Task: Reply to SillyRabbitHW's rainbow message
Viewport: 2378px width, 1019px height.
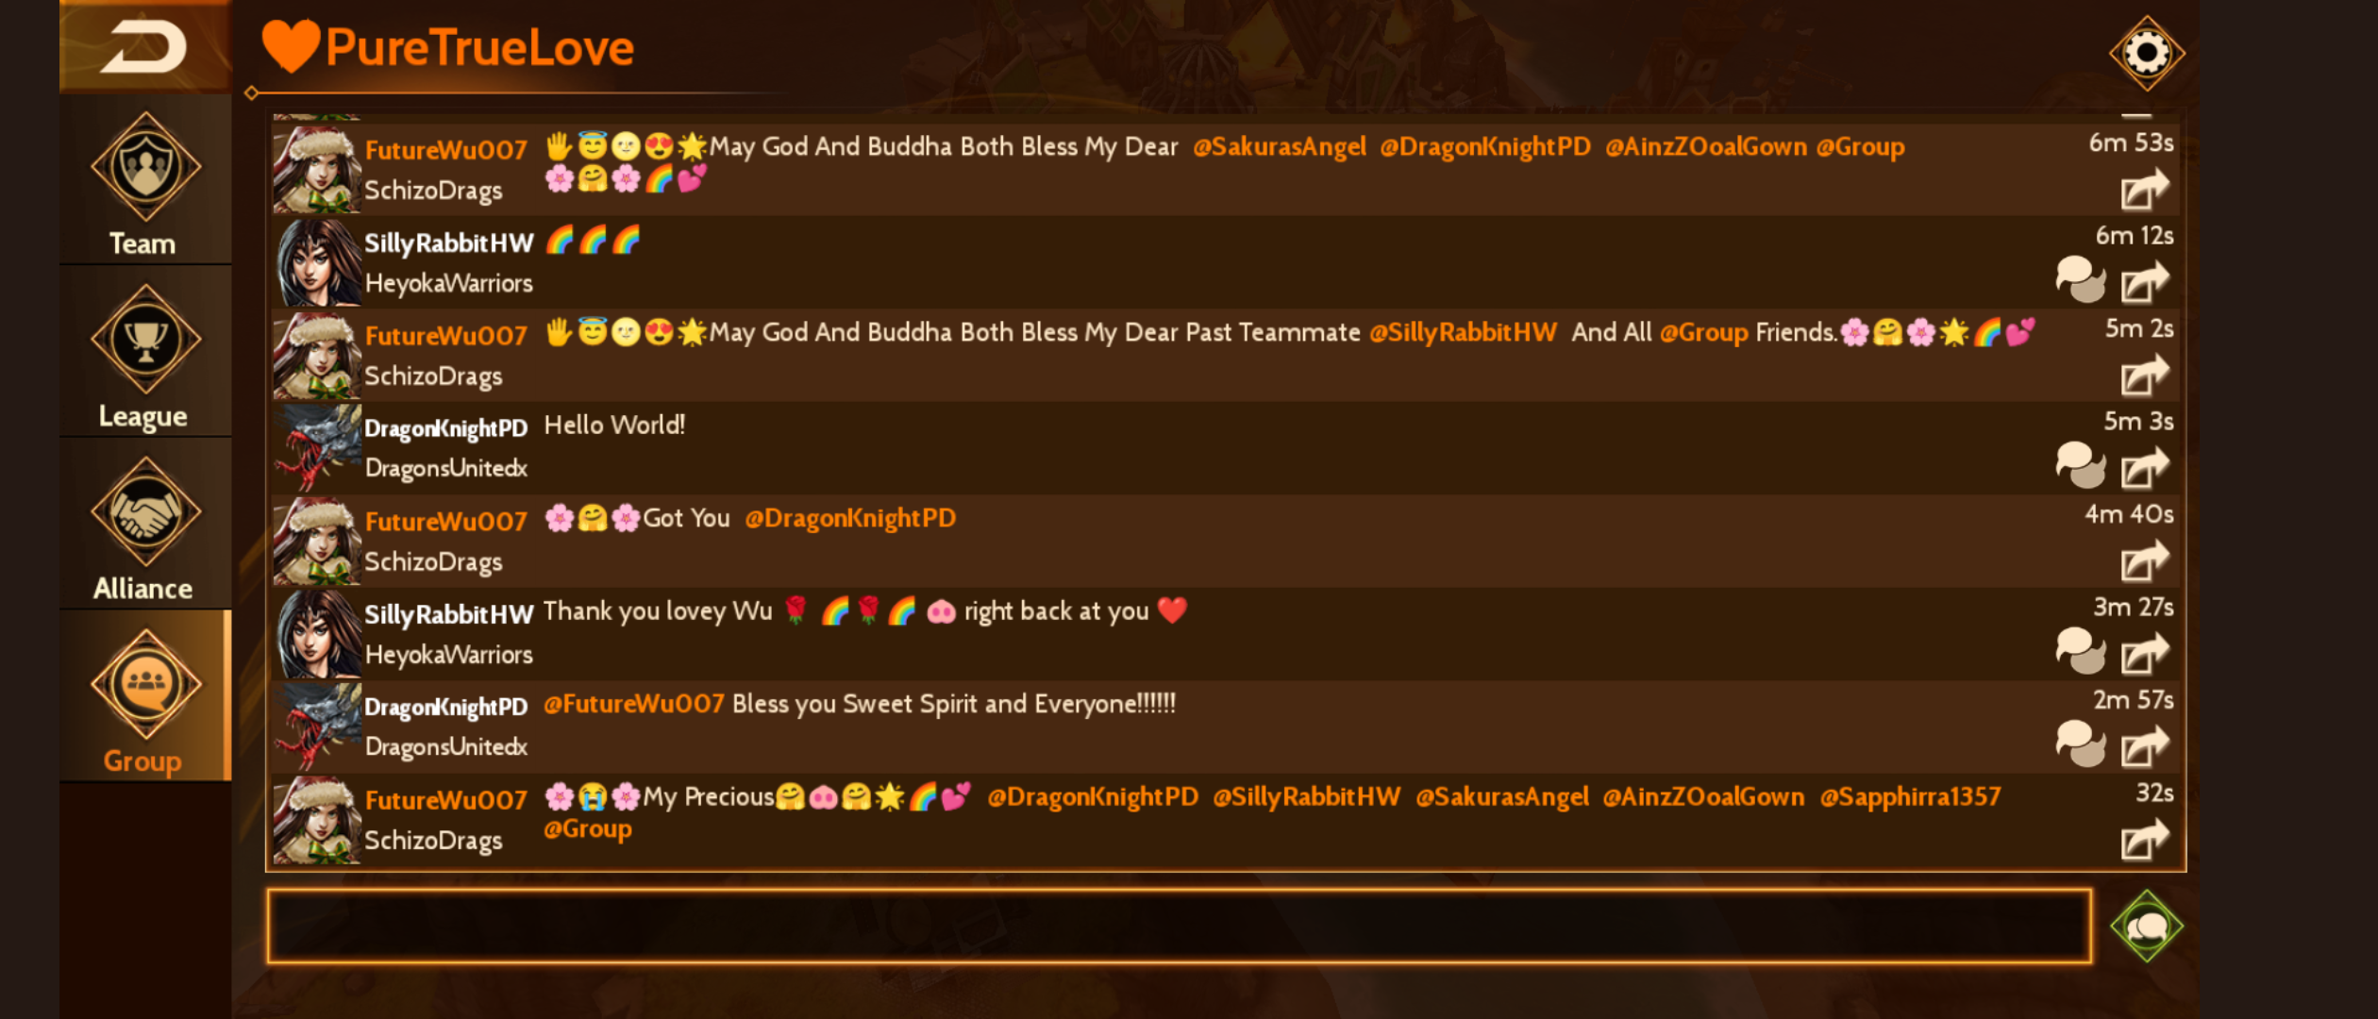Action: 2080,279
